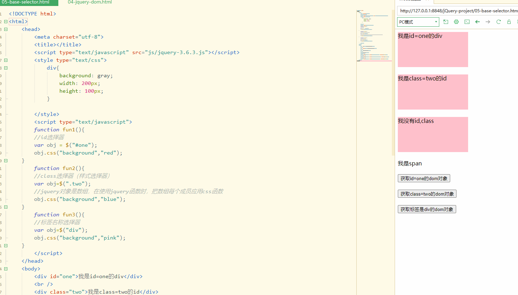Go forward using the gray right arrow

coord(488,22)
